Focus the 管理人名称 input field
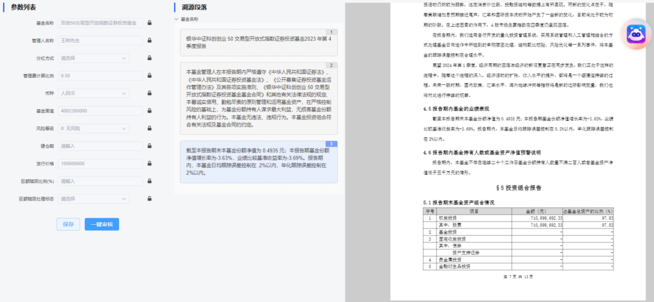 100,40
